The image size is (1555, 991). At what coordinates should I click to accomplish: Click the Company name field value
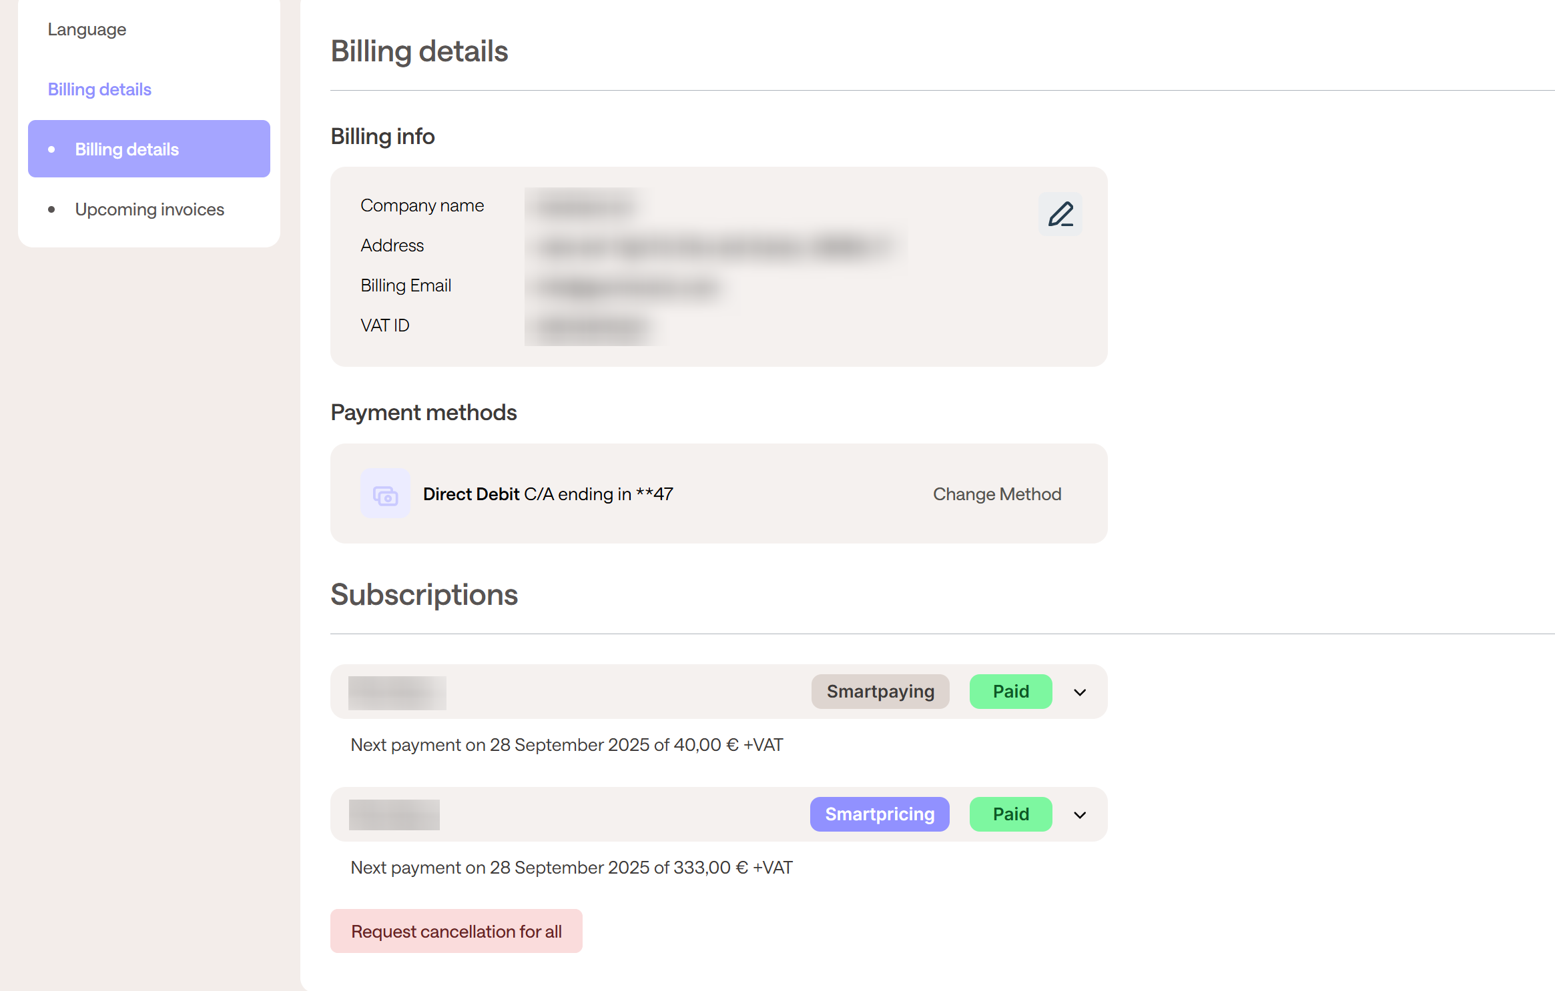(x=585, y=206)
